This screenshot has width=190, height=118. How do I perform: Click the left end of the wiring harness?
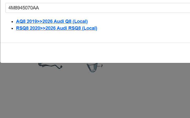pyautogui.click(x=40, y=65)
